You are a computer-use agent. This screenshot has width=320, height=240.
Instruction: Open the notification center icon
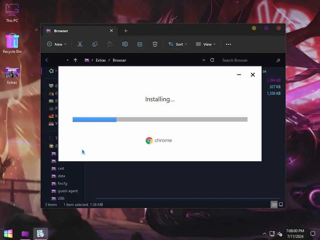pos(312,234)
